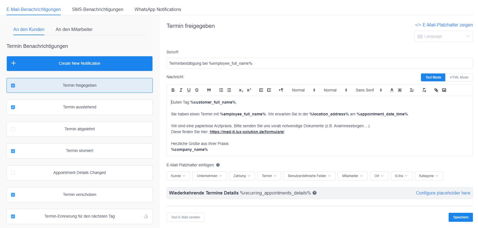478x228 pixels.
Task: Click the Betreff subject input field
Action: [320, 63]
